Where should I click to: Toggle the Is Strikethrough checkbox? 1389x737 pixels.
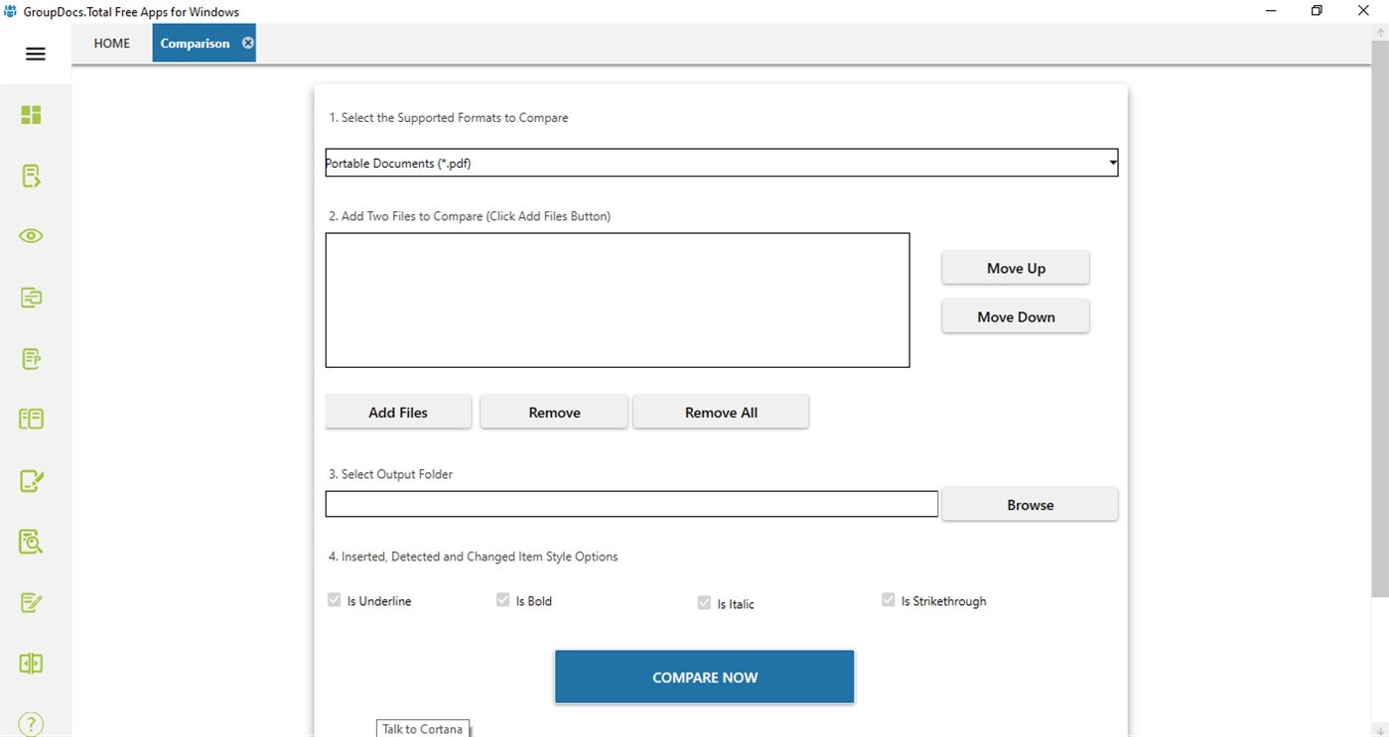click(x=889, y=600)
